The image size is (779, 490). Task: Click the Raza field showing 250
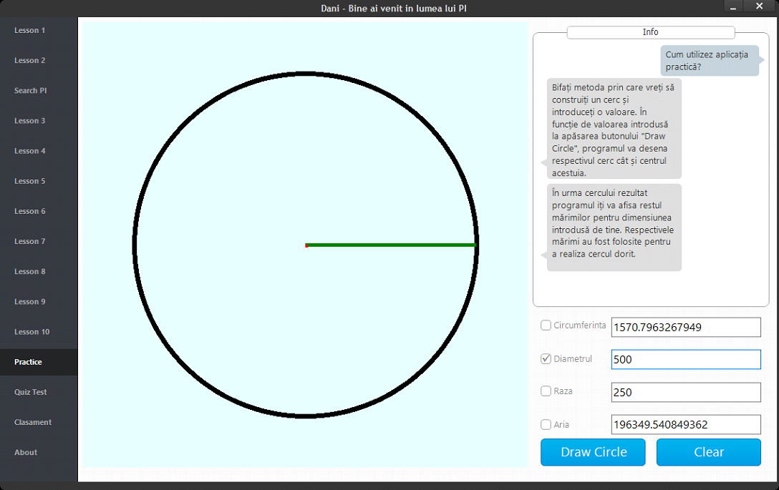coord(686,392)
